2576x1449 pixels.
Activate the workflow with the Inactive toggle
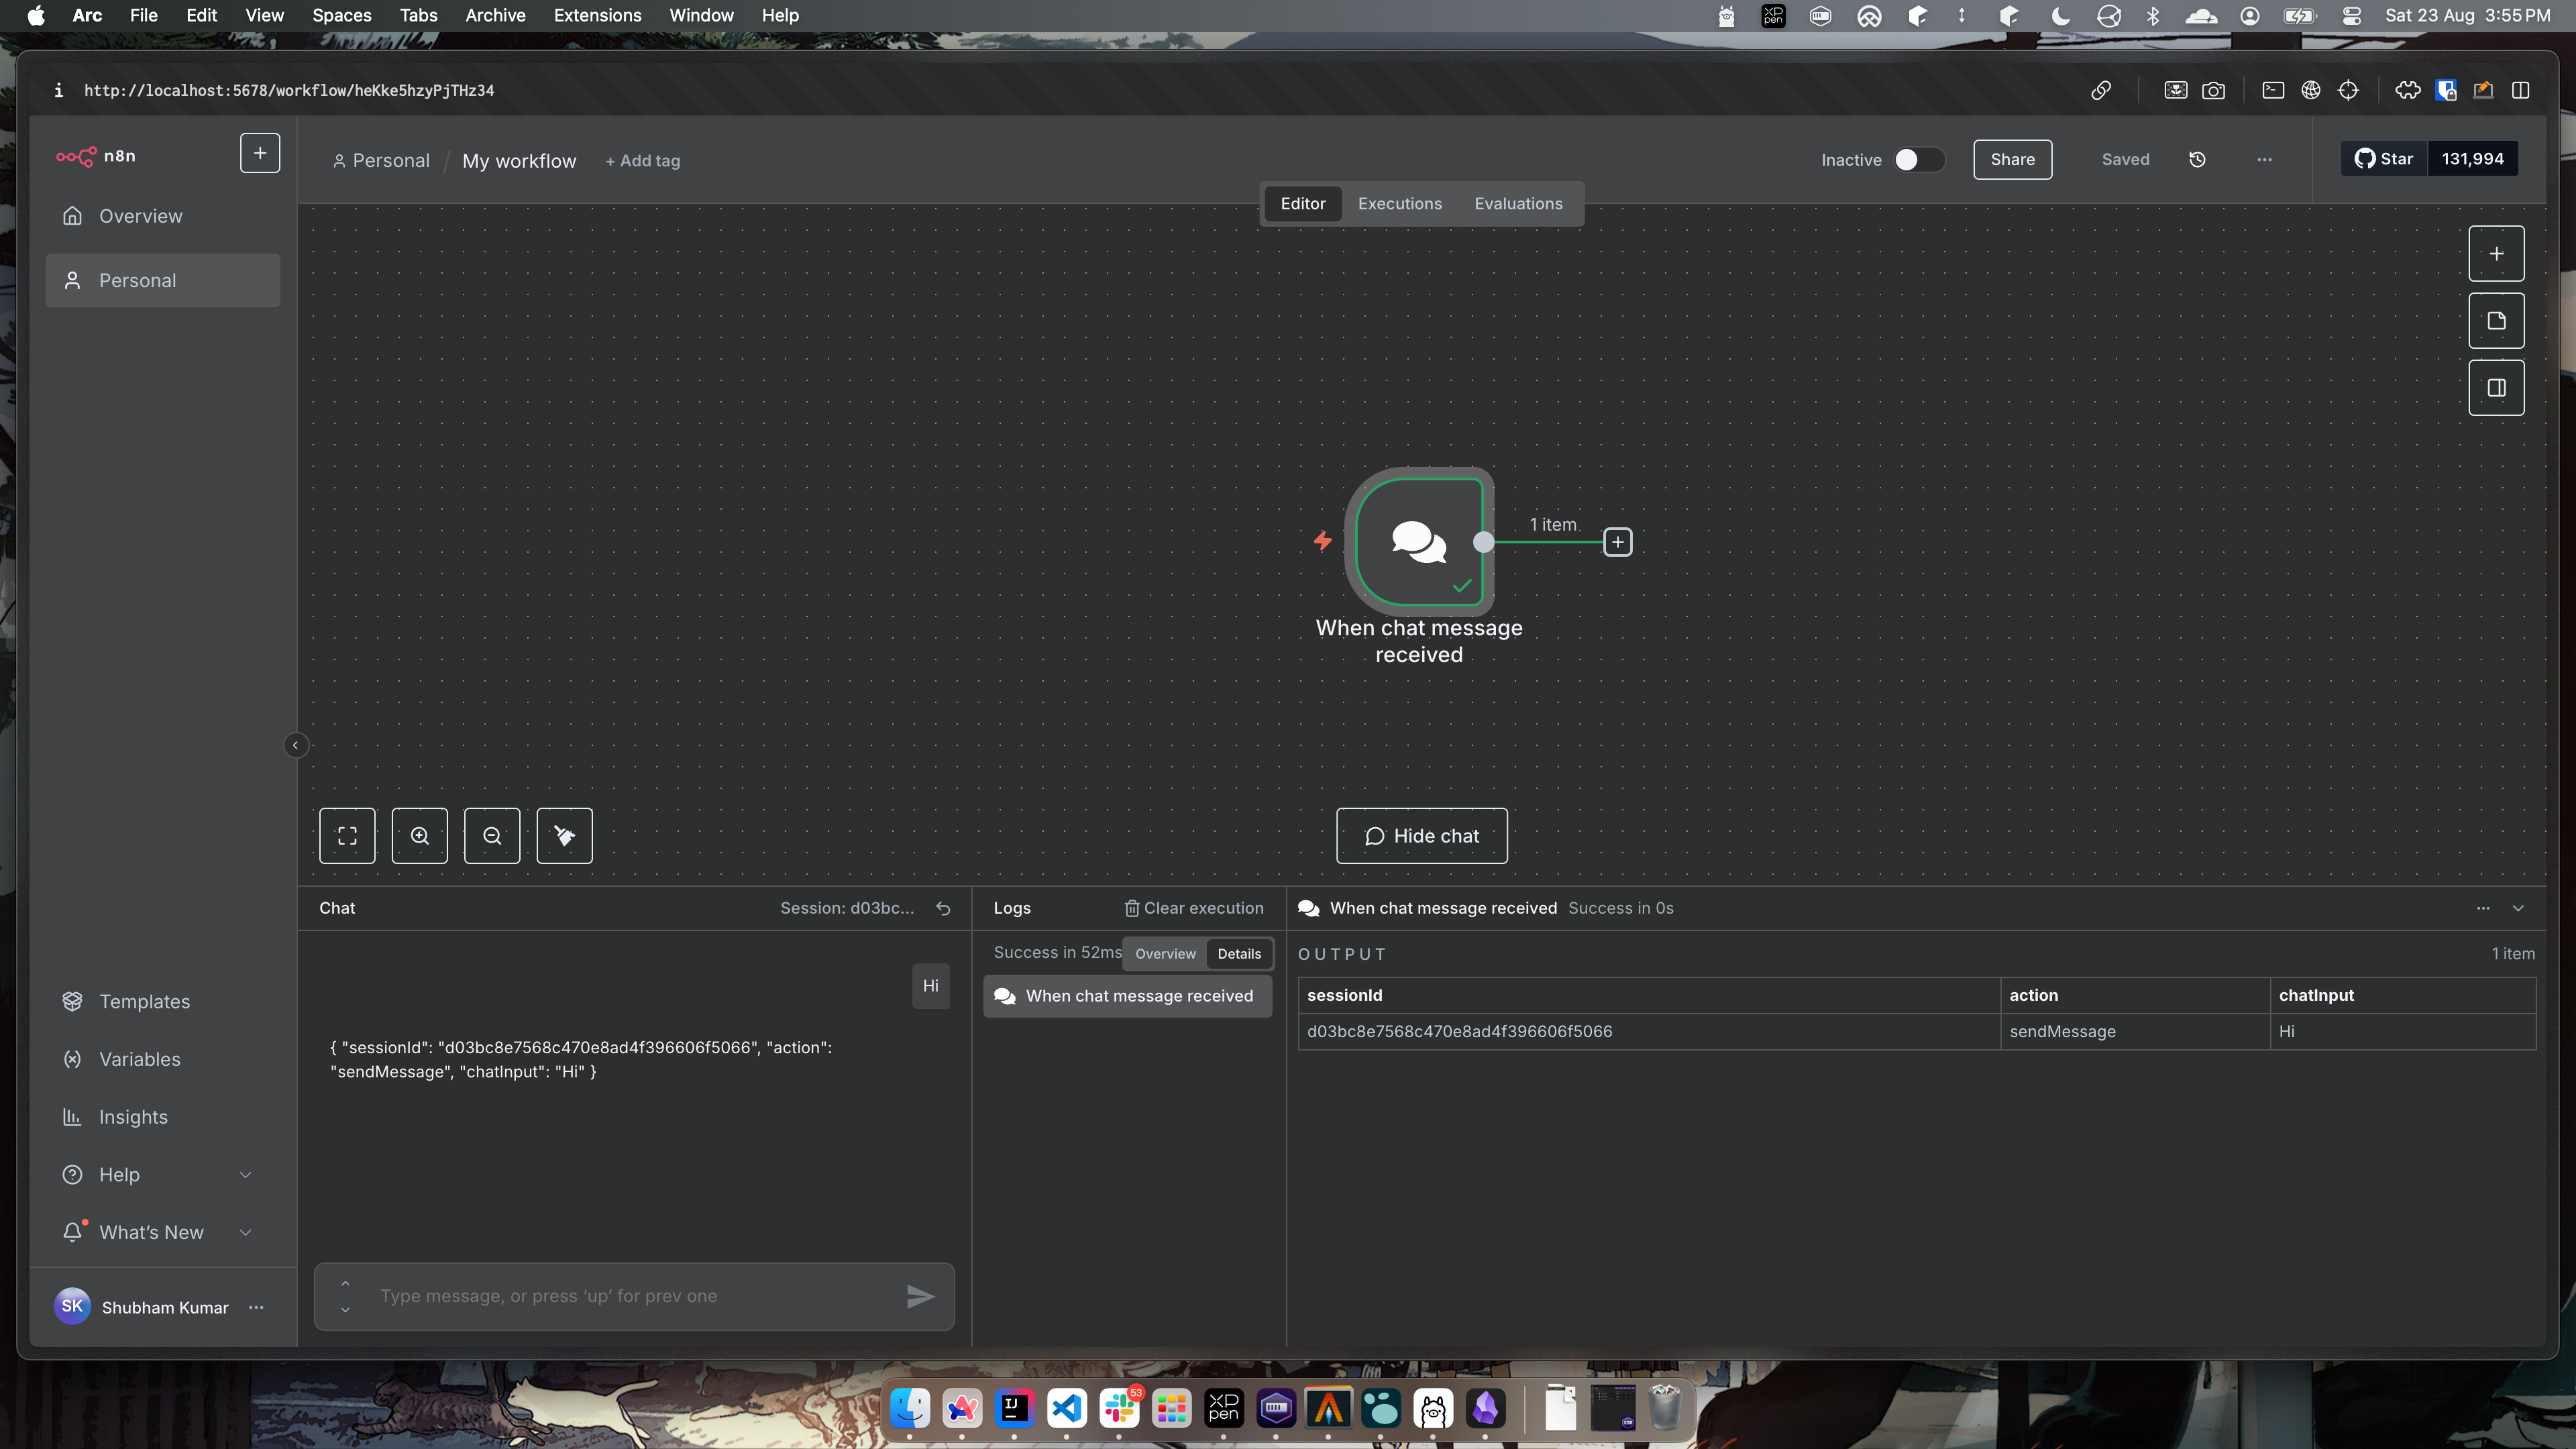click(x=1918, y=160)
